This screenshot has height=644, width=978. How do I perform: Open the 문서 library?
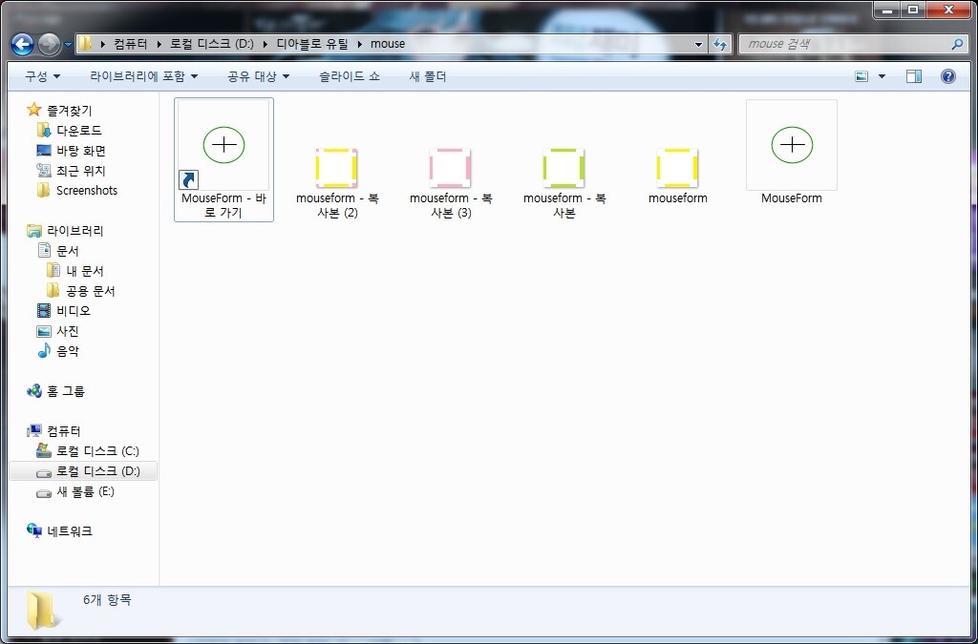pyautogui.click(x=58, y=250)
